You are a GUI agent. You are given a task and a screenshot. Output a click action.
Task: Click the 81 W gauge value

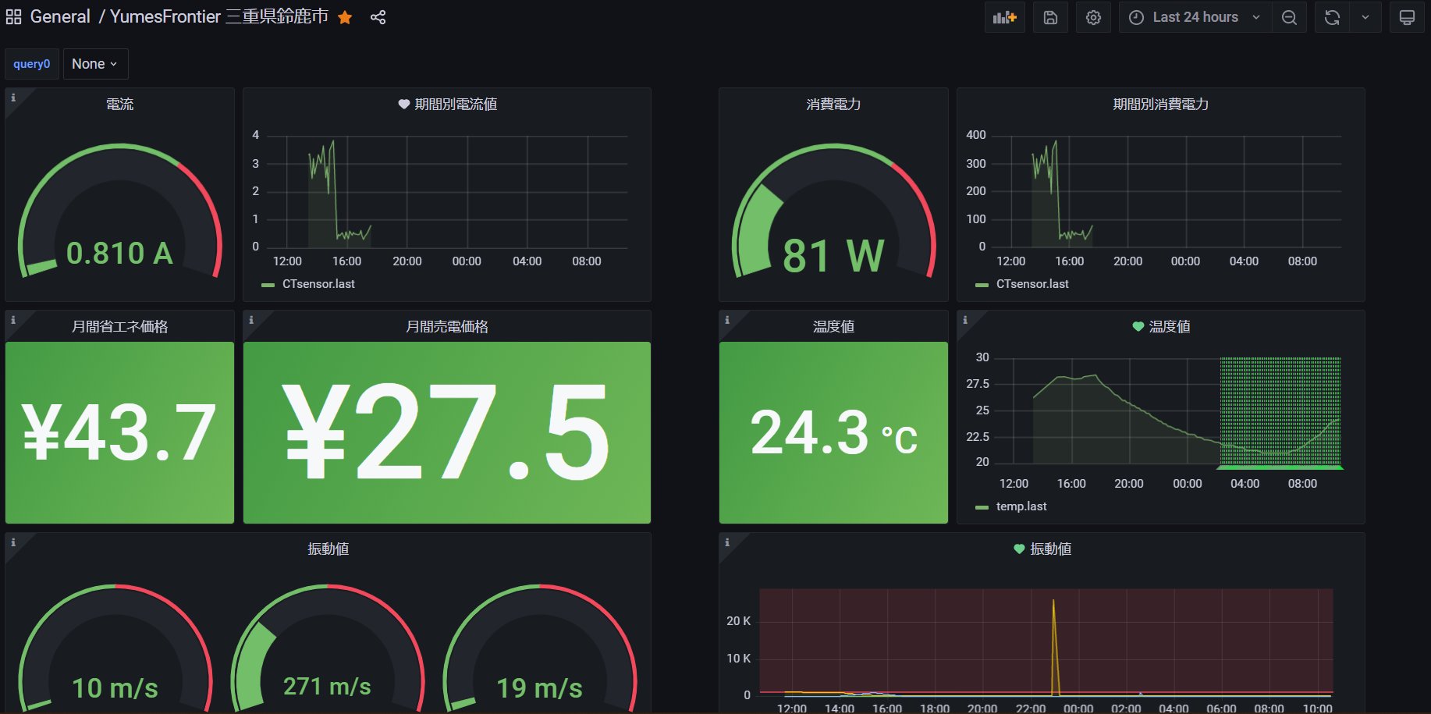(833, 256)
